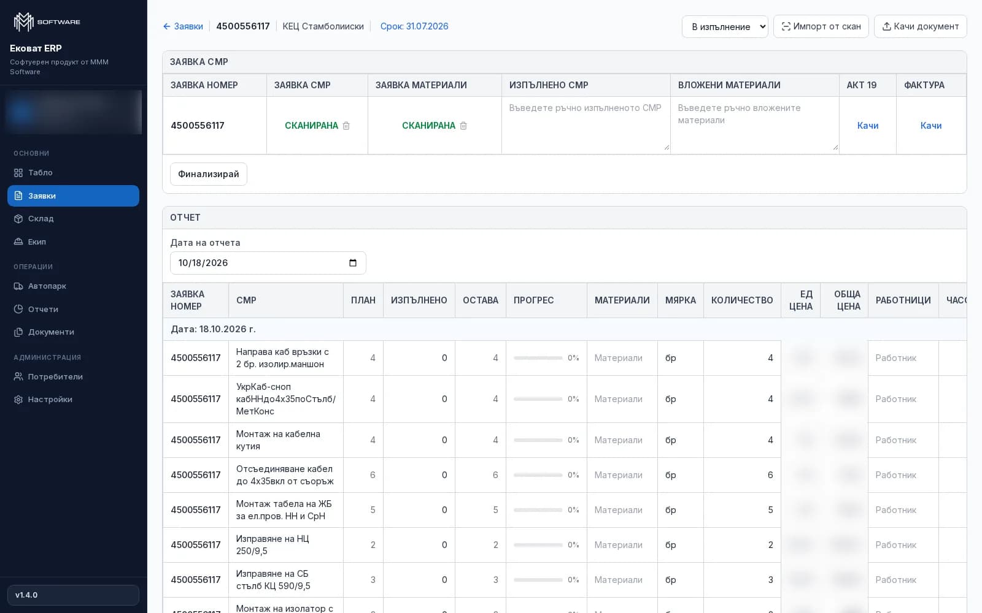Image resolution: width=982 pixels, height=613 pixels.
Task: Click v1.4.0 version box
Action: pos(73,595)
